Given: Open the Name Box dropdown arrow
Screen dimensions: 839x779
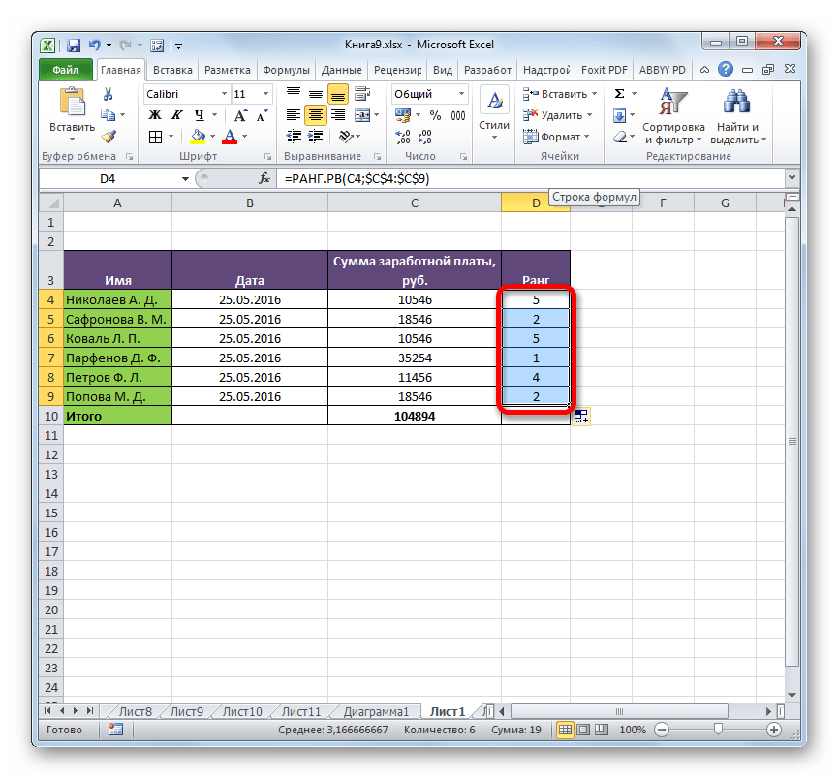Looking at the screenshot, I should point(186,179).
